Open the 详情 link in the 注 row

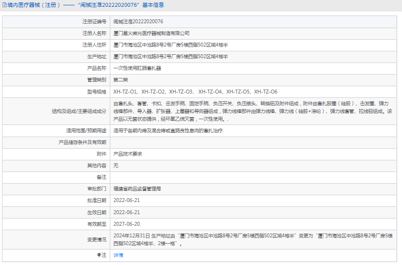pyautogui.click(x=118, y=255)
